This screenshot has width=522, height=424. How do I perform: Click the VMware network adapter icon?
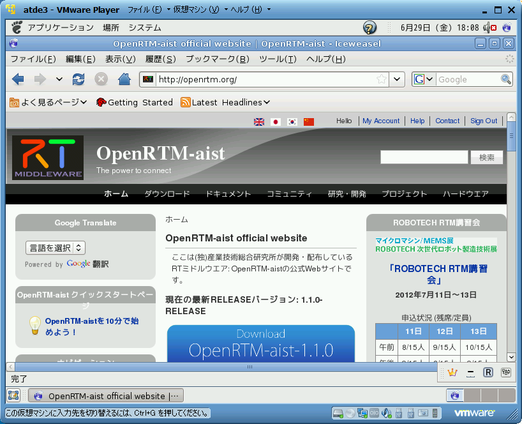coord(362,414)
